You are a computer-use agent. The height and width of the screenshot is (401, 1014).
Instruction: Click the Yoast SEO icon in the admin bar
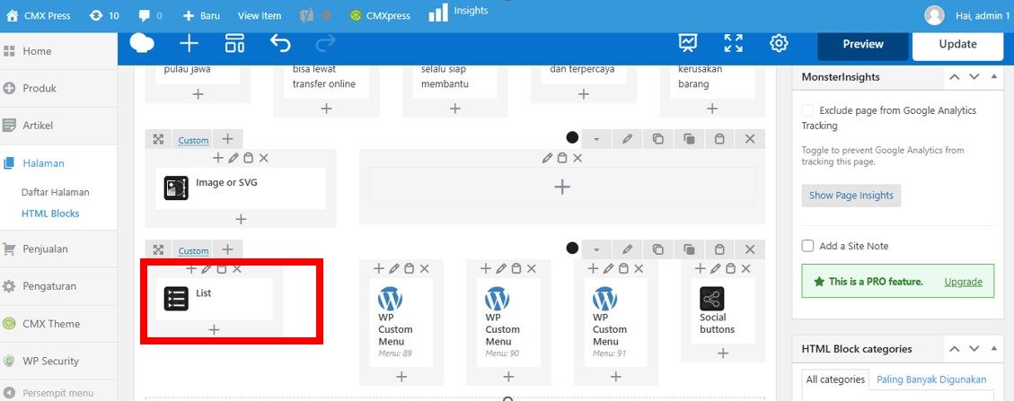coord(307,15)
